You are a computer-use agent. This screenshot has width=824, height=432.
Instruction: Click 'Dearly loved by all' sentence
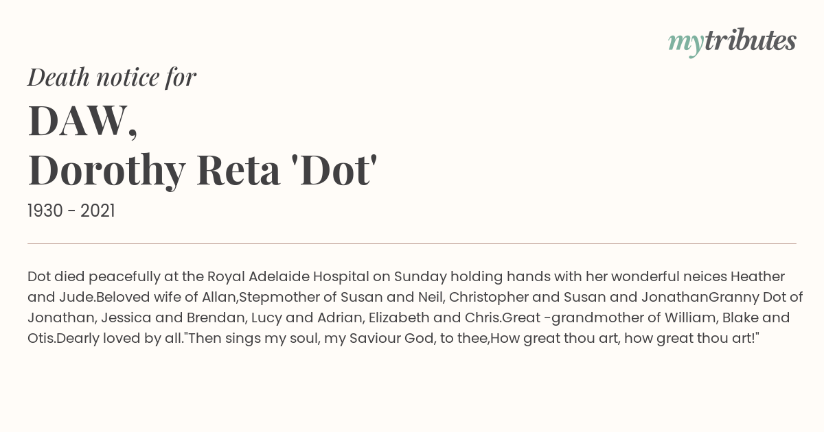tap(116, 339)
